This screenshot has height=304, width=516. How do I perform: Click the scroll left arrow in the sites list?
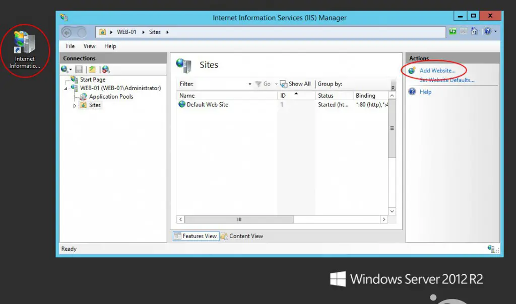181,219
